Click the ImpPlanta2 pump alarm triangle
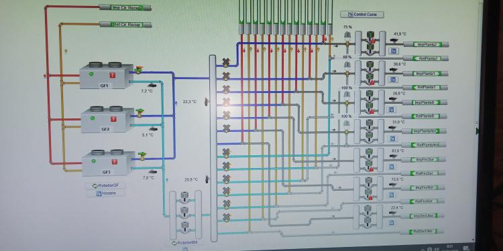The height and width of the screenshot is (251, 503). 373,41
